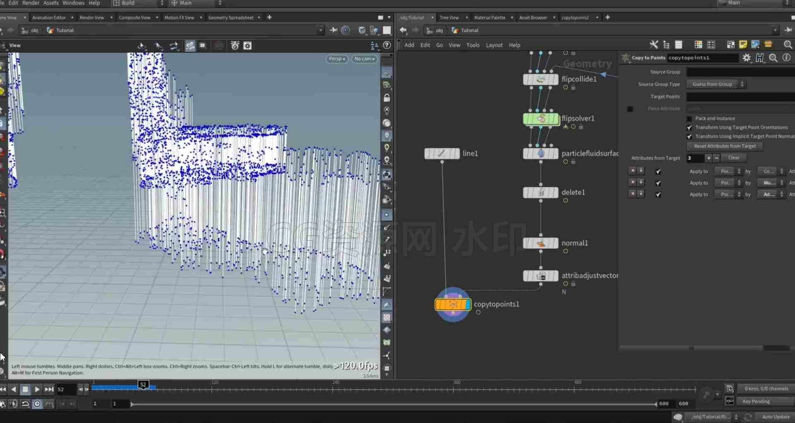
Task: Open third row by Ad... dropdown
Action: click(771, 194)
